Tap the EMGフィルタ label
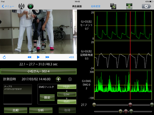 46,87
